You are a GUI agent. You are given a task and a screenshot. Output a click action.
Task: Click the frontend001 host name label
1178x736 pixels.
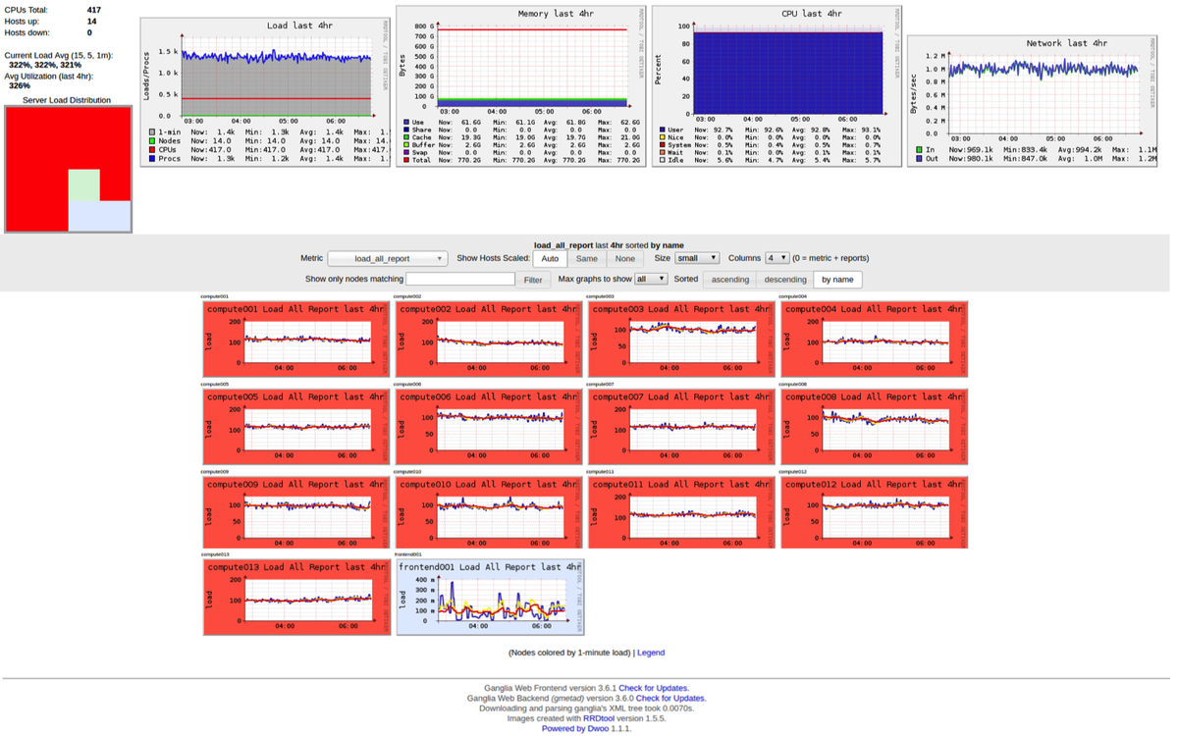pos(407,553)
